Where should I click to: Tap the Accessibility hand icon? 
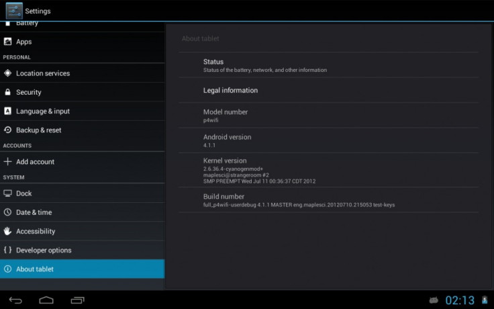pyautogui.click(x=7, y=231)
